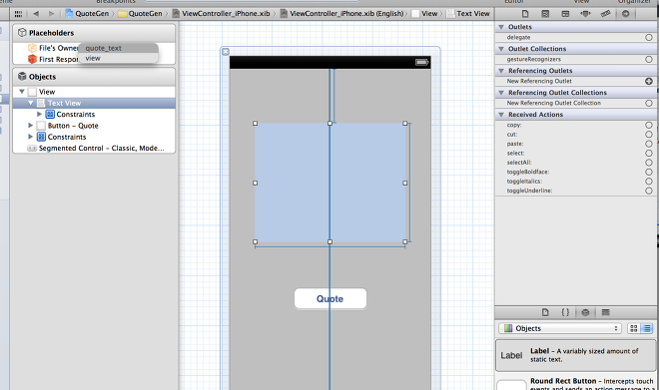The image size is (659, 390).
Task: Open the Objects library dropdown
Action: click(x=560, y=328)
